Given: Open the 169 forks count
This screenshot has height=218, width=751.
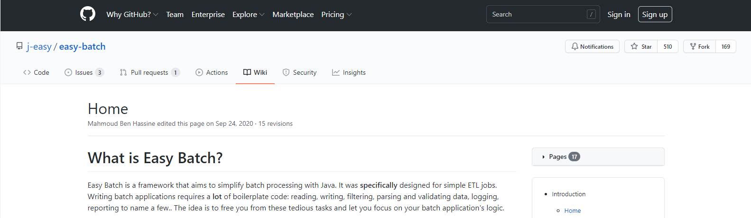Looking at the screenshot, I should (726, 46).
